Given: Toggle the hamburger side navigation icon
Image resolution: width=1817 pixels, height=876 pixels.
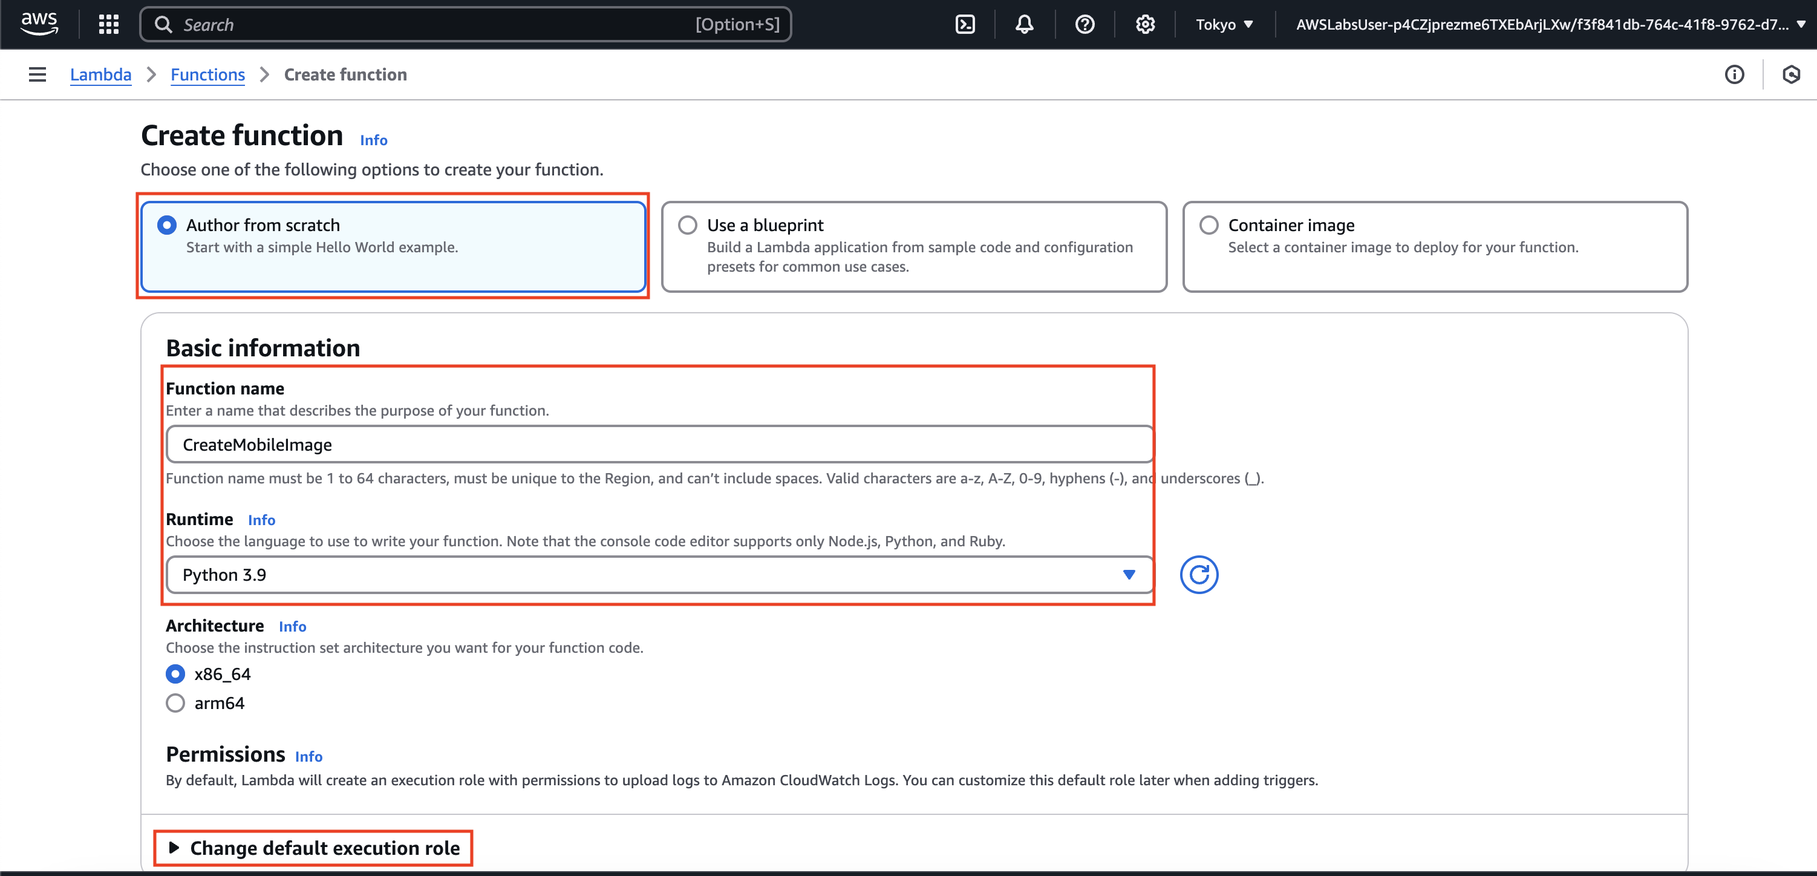Looking at the screenshot, I should click(38, 75).
